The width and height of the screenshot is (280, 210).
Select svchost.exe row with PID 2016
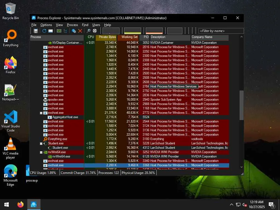(129, 47)
